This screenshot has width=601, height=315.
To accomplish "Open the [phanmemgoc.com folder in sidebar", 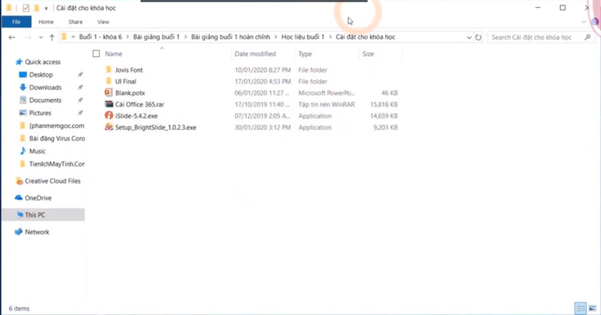I will click(x=57, y=125).
